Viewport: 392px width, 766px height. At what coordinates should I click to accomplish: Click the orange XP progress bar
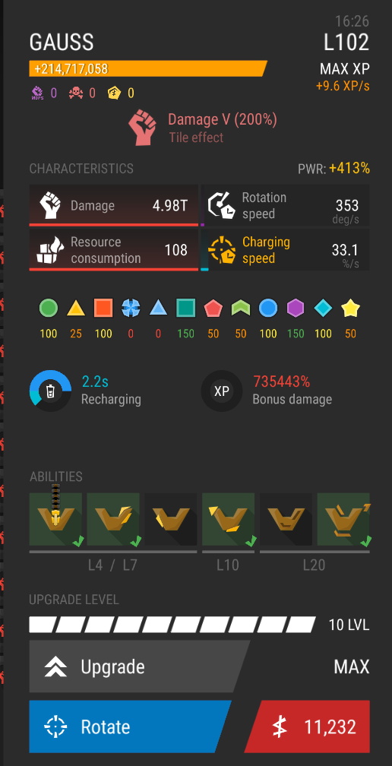coord(148,68)
